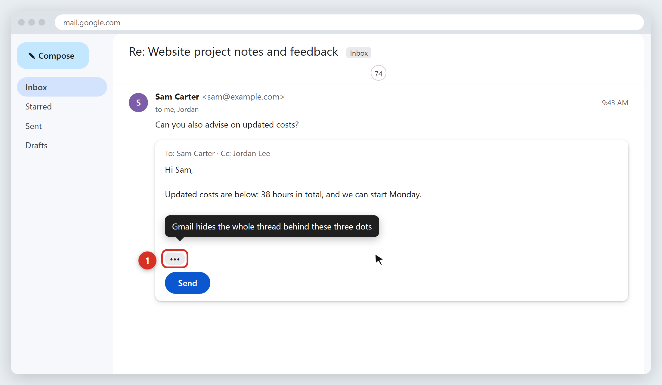The image size is (662, 385).
Task: Click Sam Carter's purple S avatar
Action: [138, 103]
